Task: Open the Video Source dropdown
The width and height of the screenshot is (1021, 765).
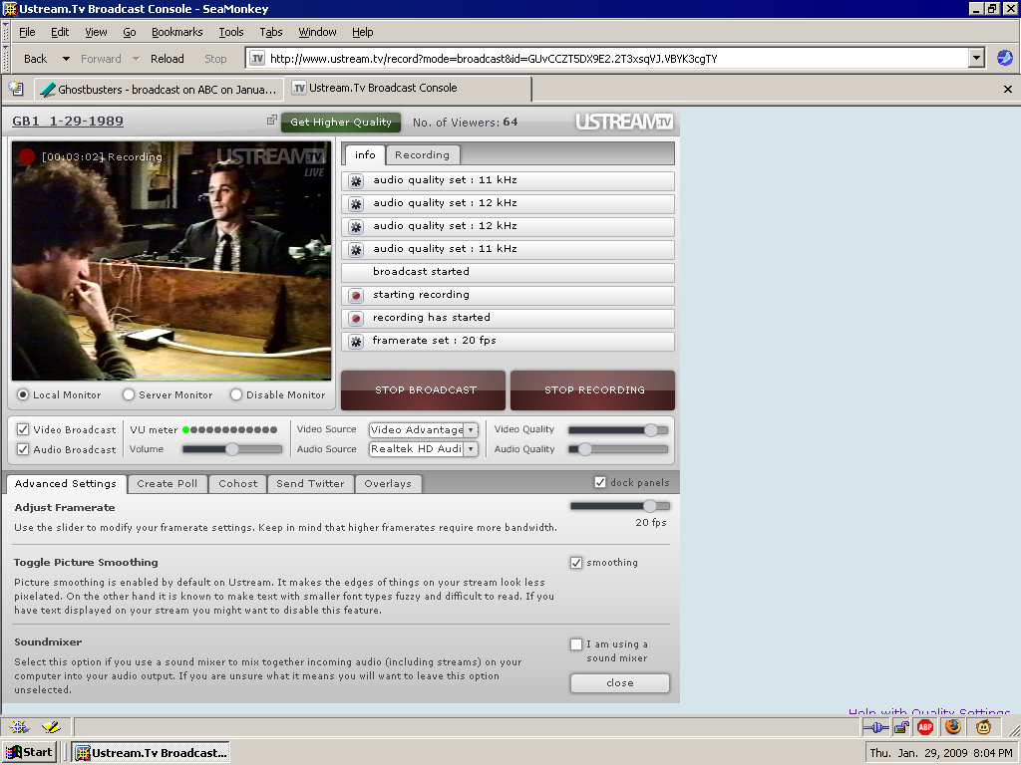Action: tap(471, 430)
